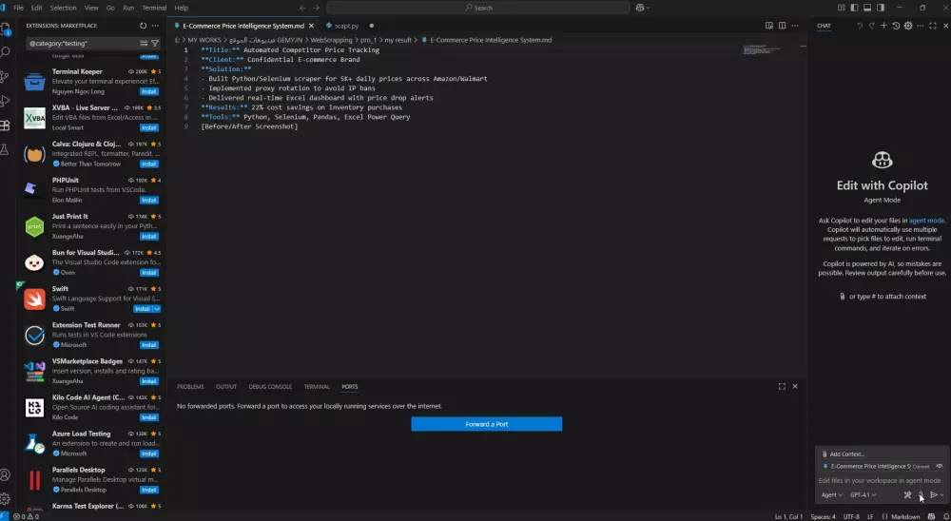The image size is (951, 521).
Task: Open the Manage gear in activity bar
Action: click(x=5, y=498)
